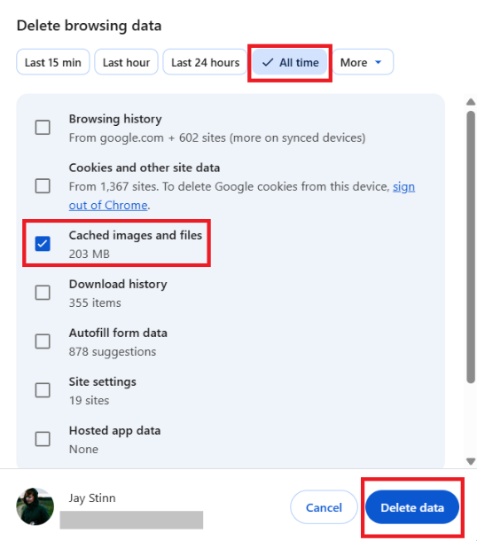Click the 'Jay Stinn' account name
The height and width of the screenshot is (541, 477).
[x=92, y=498]
